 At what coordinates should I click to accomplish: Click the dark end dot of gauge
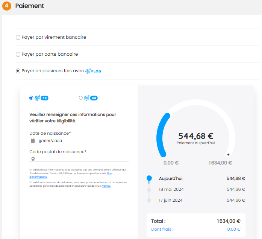(229, 155)
